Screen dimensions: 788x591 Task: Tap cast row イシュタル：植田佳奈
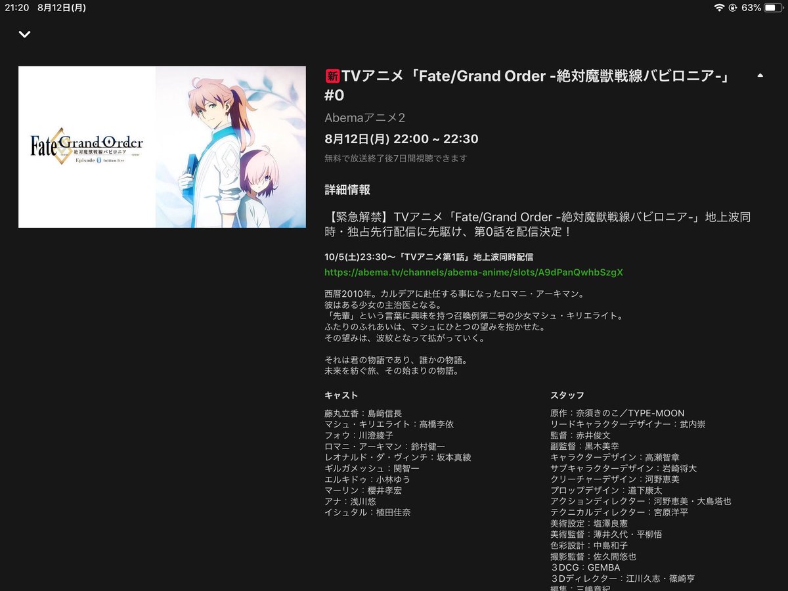[367, 512]
